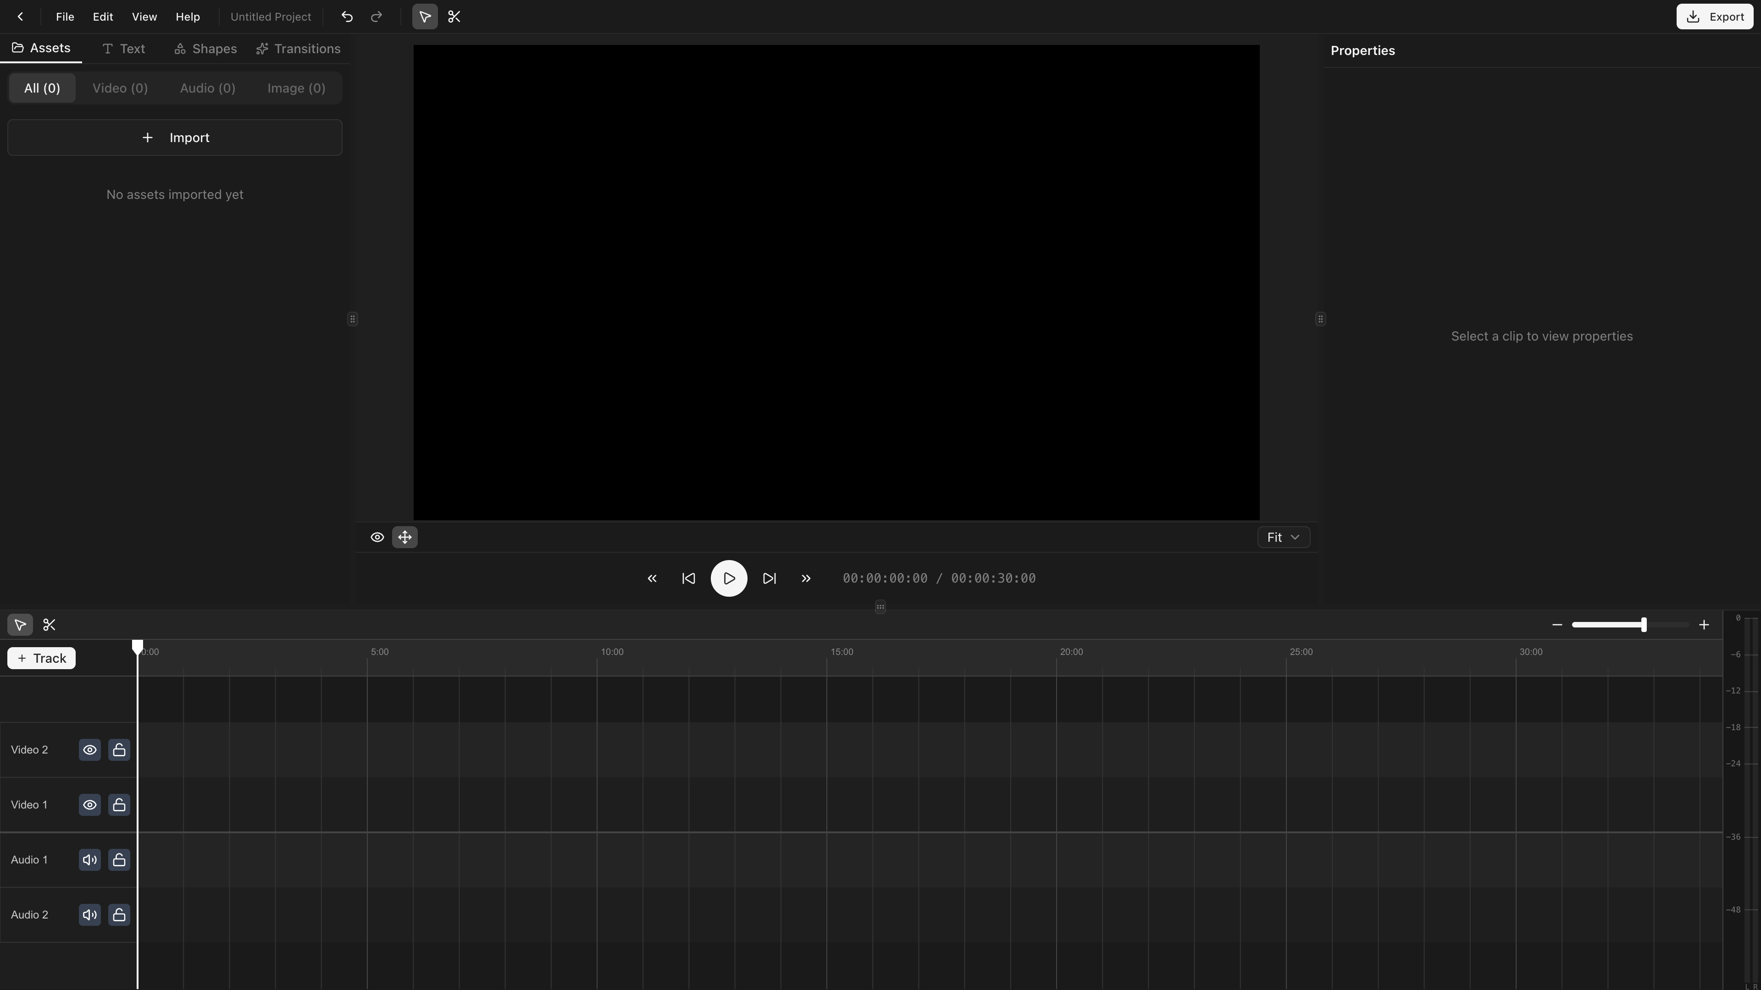Open the View menu
Screen dimensions: 1761x990
[144, 16]
